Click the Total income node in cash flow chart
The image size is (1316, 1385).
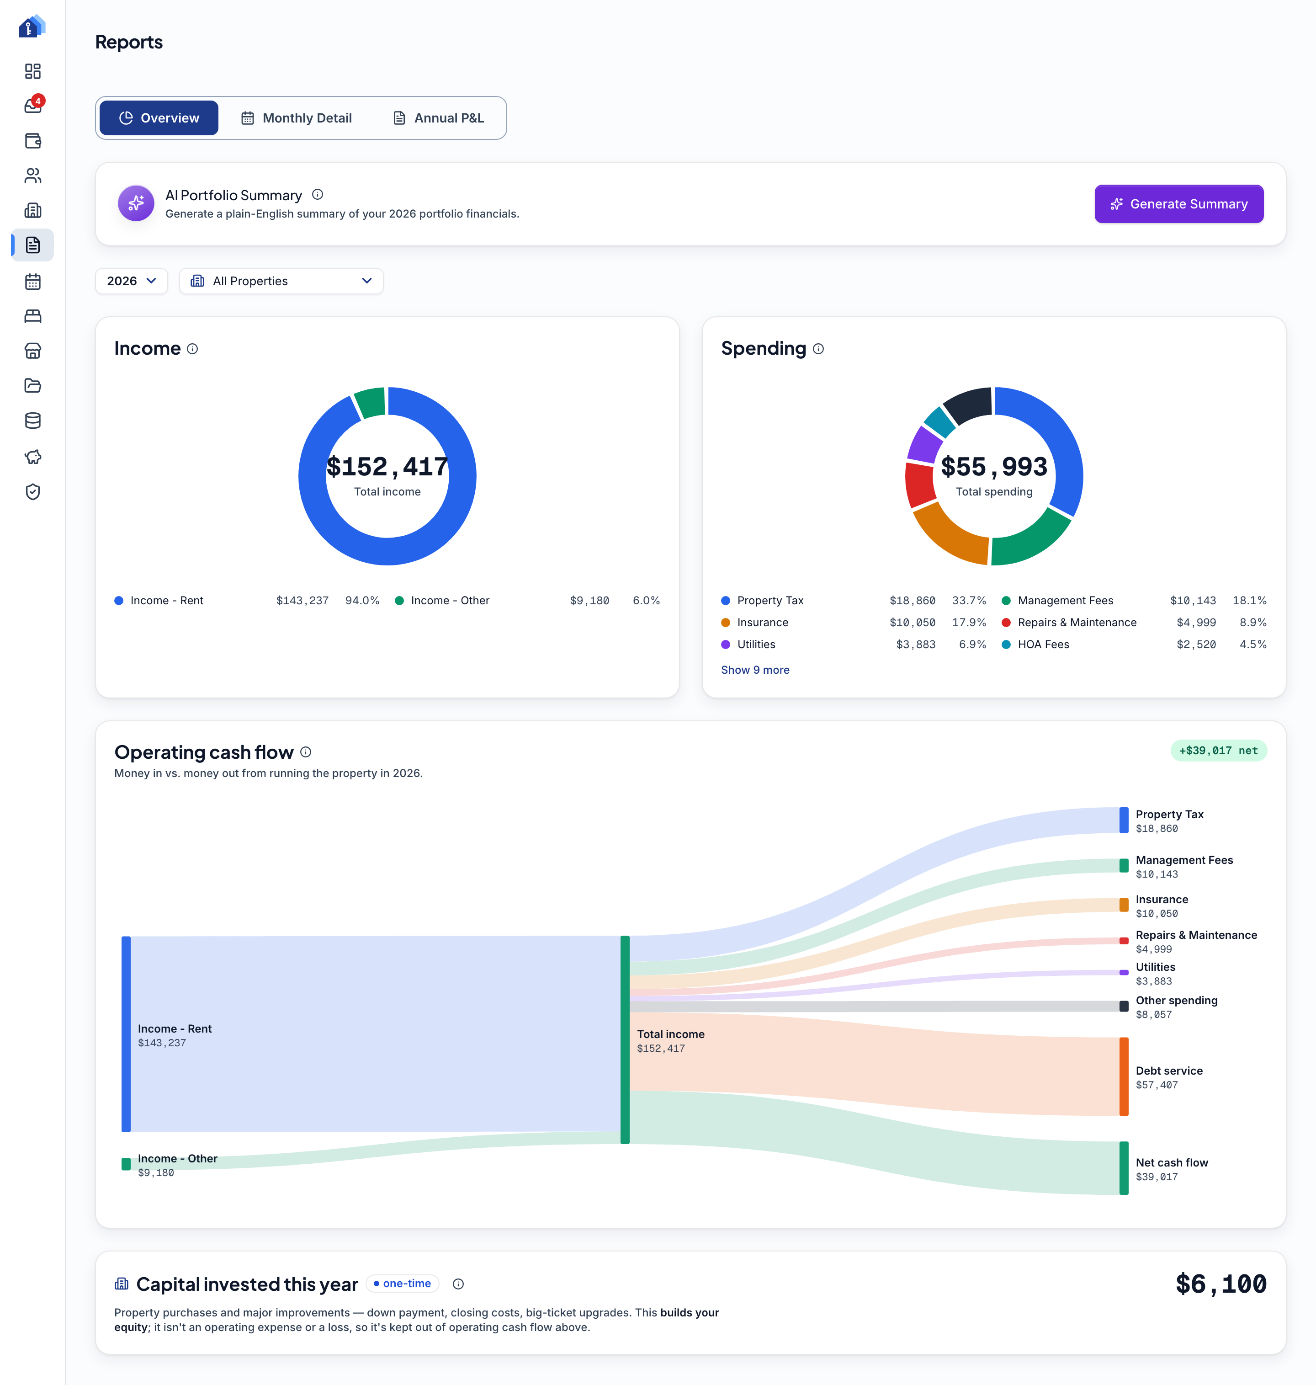coord(625,1039)
